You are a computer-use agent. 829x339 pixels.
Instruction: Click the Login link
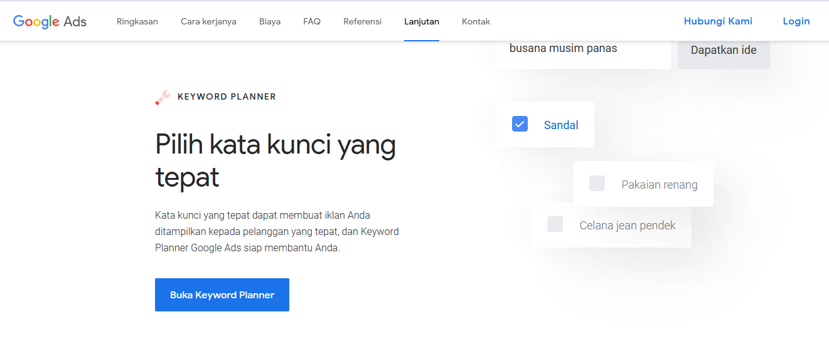pyautogui.click(x=796, y=21)
